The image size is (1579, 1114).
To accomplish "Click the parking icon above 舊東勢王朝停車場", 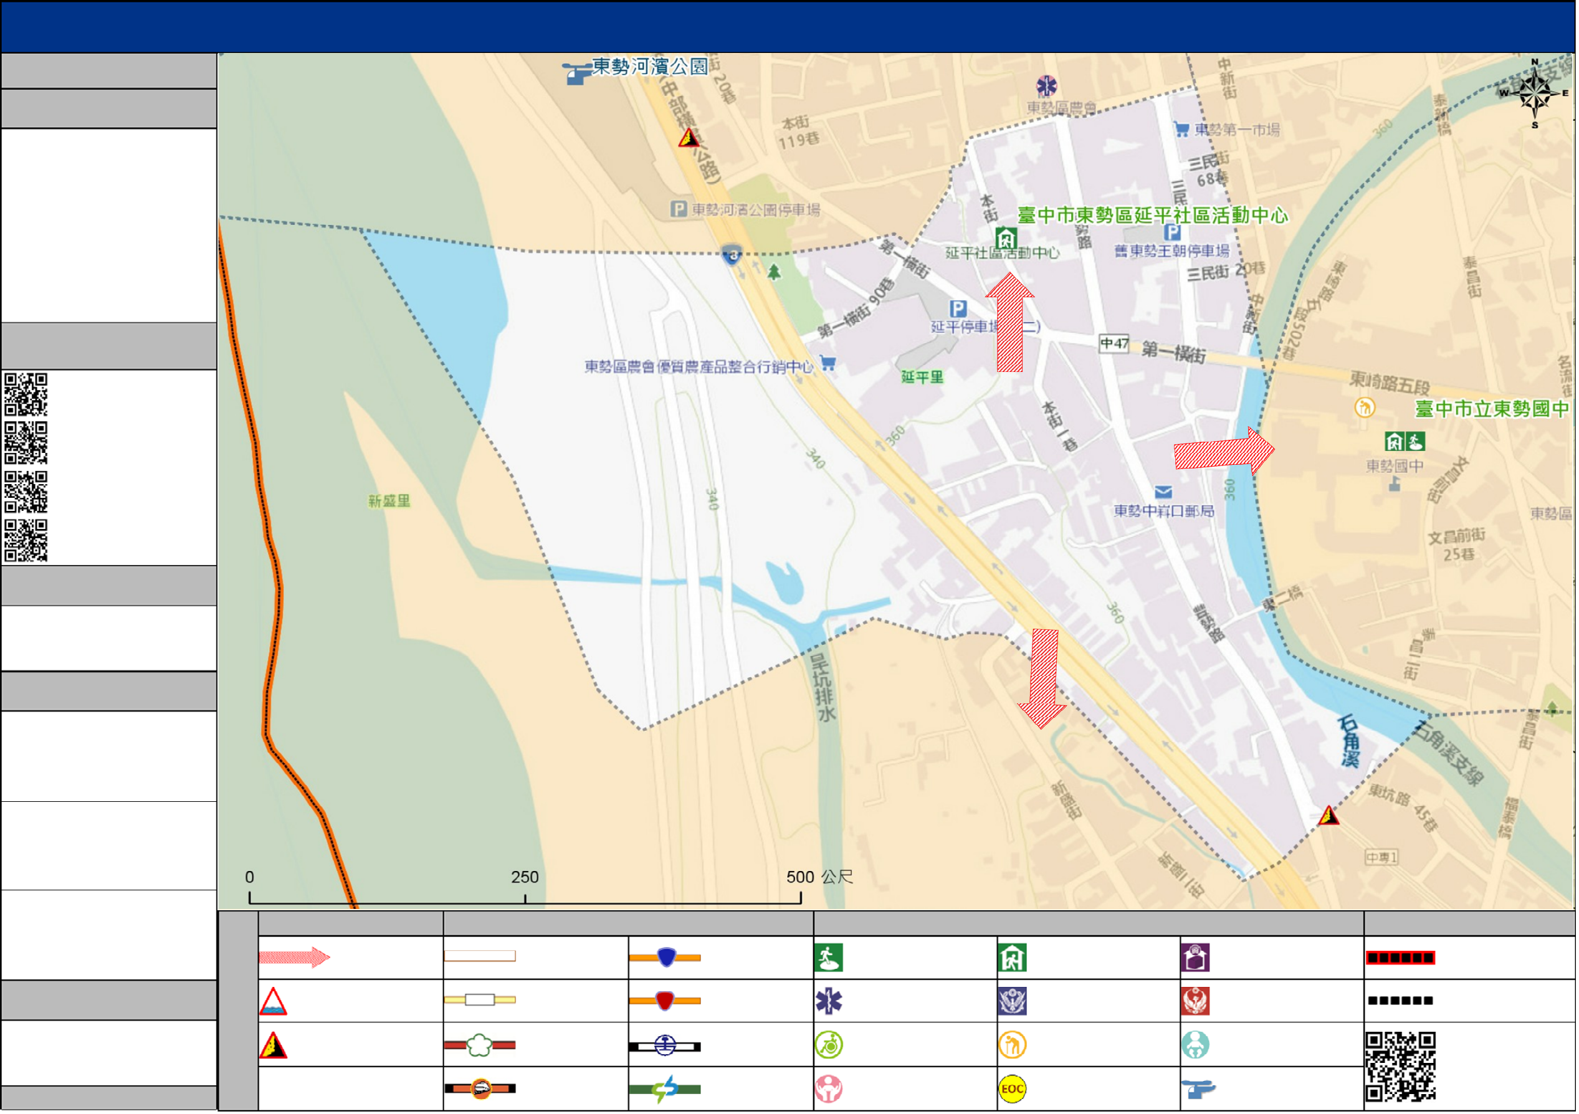I will [x=1173, y=232].
